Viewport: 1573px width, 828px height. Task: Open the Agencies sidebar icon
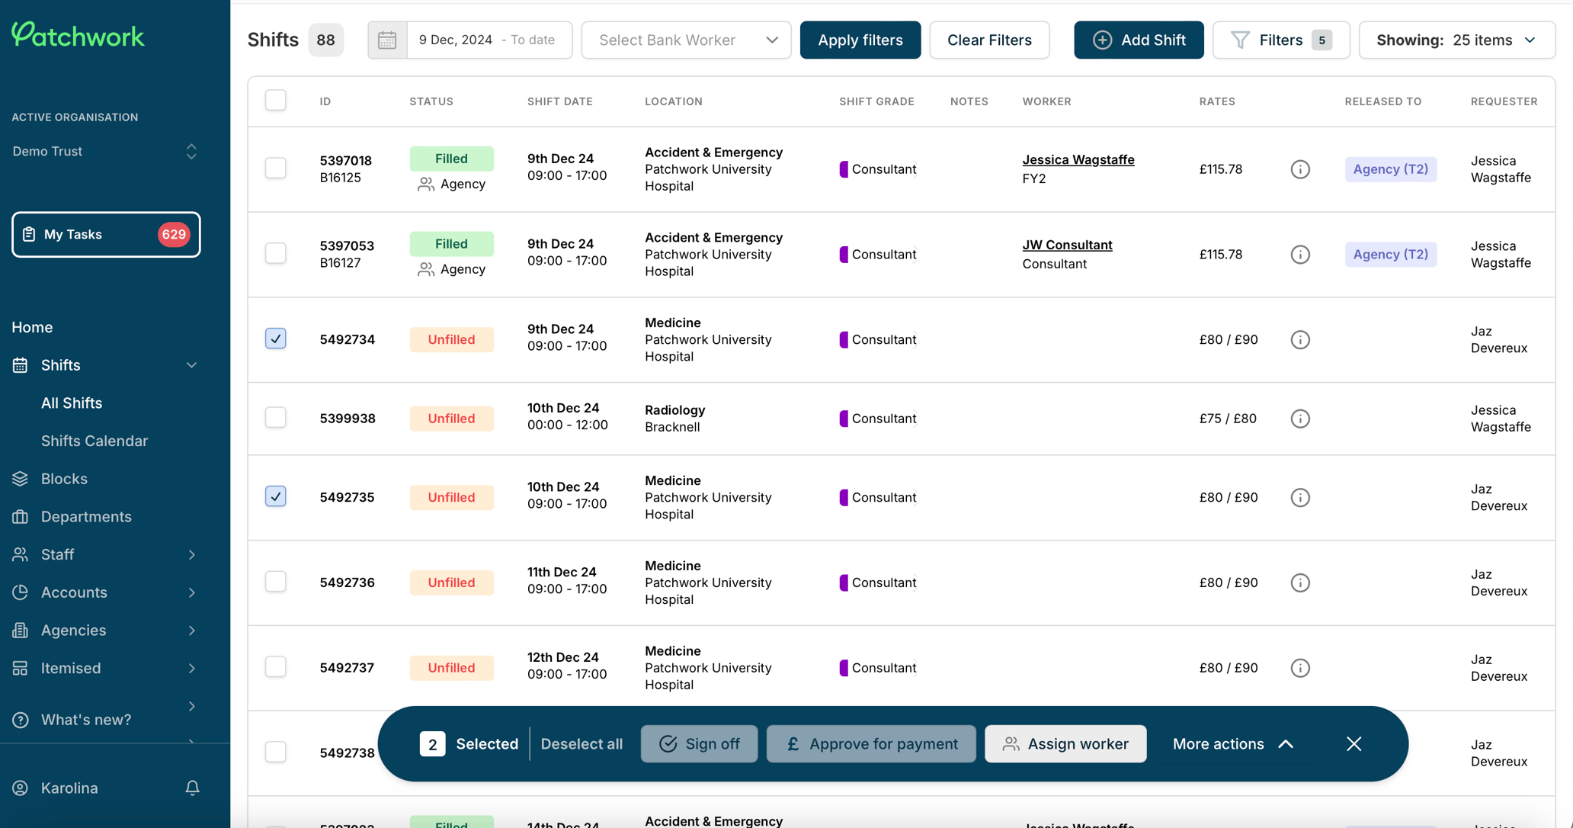click(21, 631)
